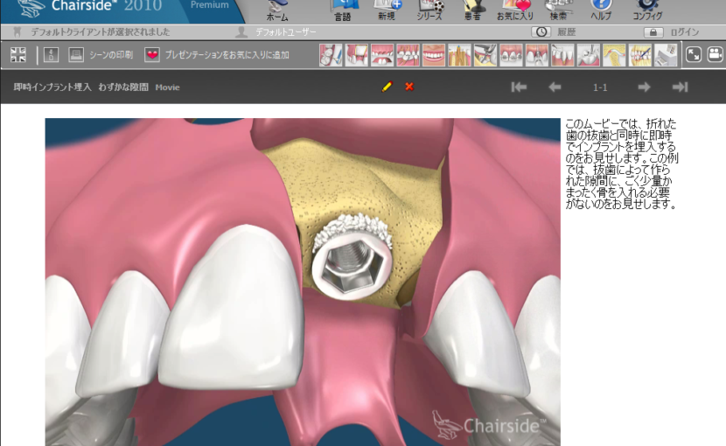This screenshot has width=726, height=446.
Task: Click the 検索 (Search) icon
Action: [x=558, y=10]
